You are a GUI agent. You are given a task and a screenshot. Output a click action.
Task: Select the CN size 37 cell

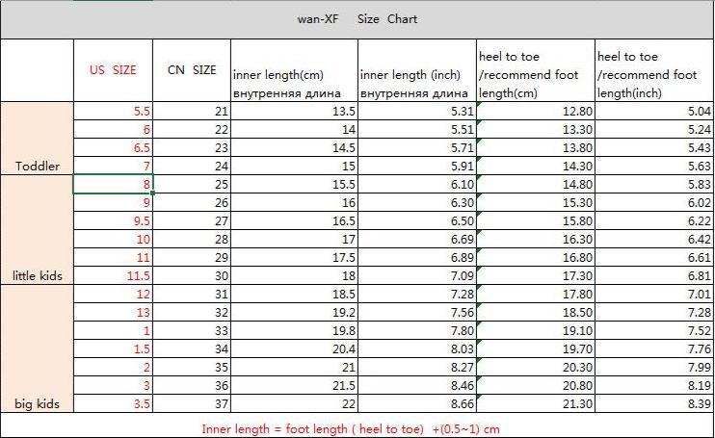pyautogui.click(x=192, y=404)
